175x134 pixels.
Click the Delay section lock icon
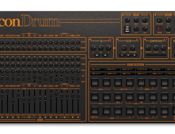click(x=123, y=15)
